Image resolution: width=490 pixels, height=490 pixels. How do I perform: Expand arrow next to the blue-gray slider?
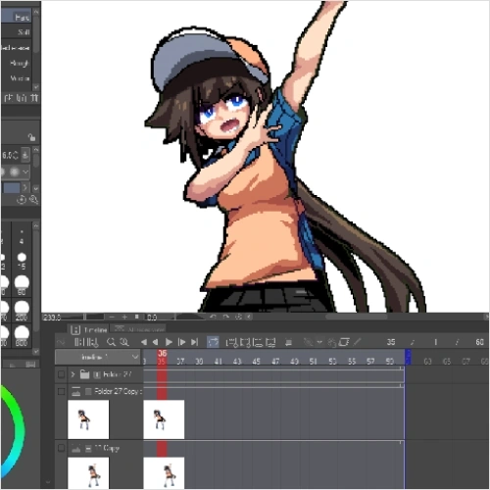click(24, 188)
